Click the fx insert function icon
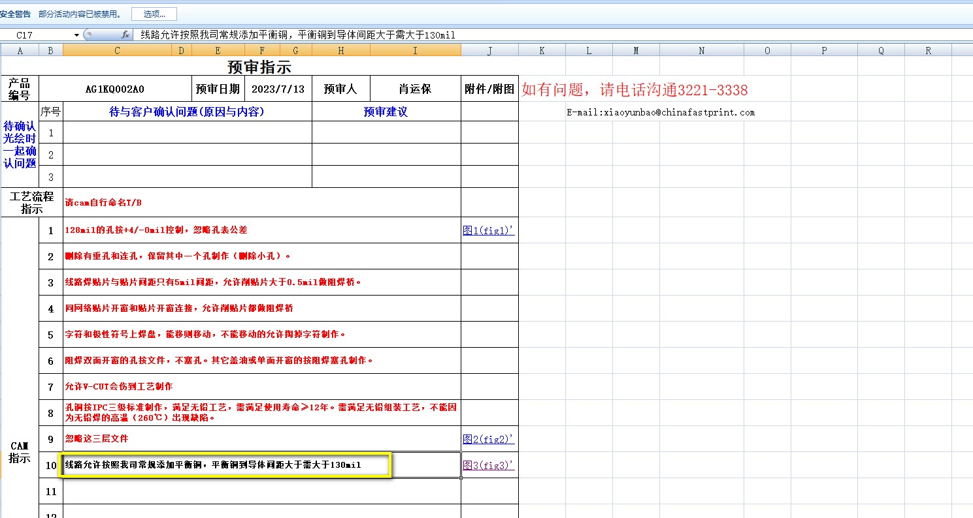 pyautogui.click(x=125, y=35)
